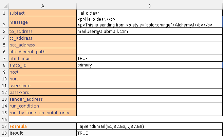Image resolution: width=223 pixels, height=137 pixels.
Task: Select the ajSendEmail formula cell
Action: pyautogui.click(x=149, y=126)
